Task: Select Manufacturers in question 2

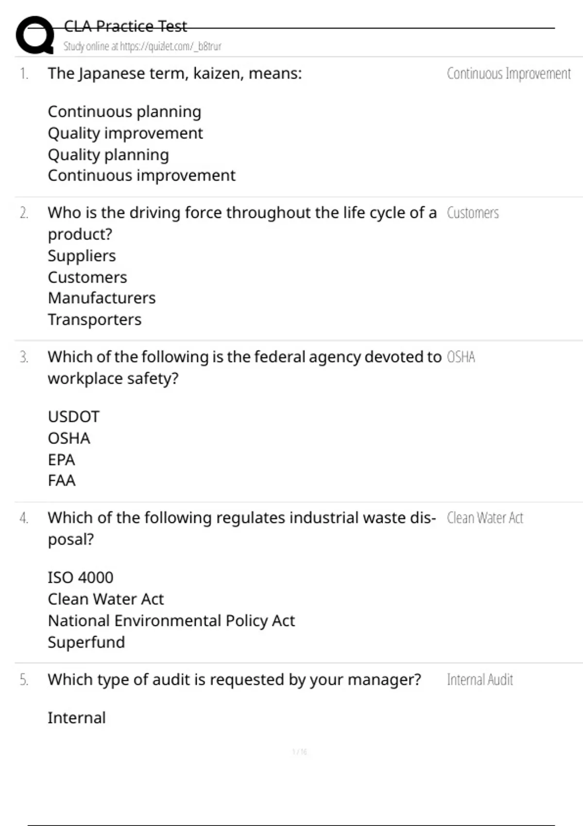Action: click(102, 298)
